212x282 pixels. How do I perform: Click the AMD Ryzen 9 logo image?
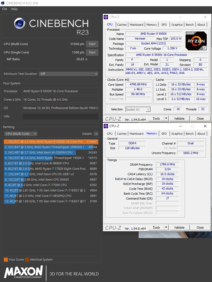click(x=196, y=41)
